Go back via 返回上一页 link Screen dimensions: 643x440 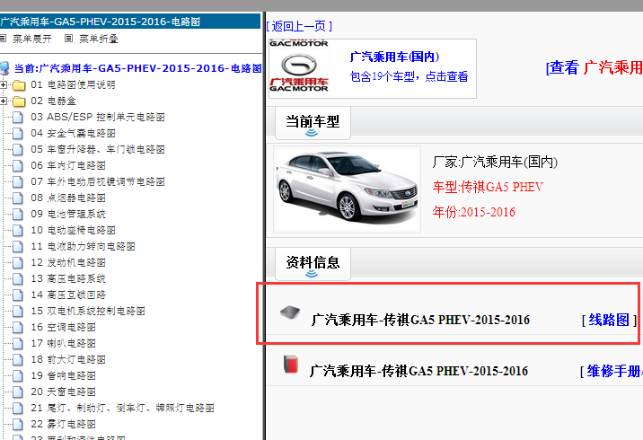click(299, 27)
